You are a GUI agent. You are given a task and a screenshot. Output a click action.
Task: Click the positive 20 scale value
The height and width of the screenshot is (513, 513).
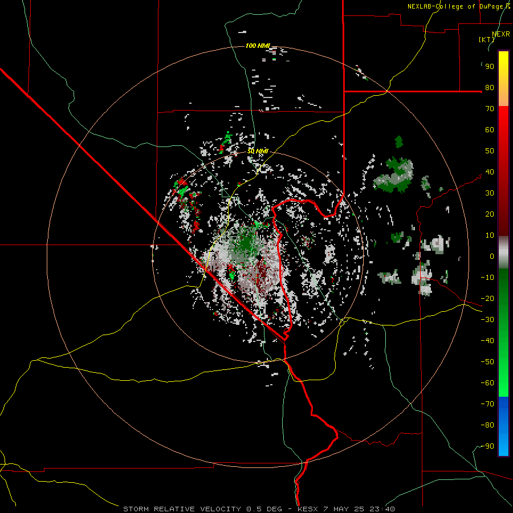click(490, 214)
